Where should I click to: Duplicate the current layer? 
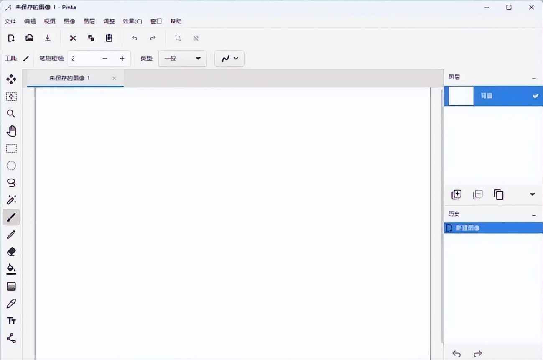499,194
